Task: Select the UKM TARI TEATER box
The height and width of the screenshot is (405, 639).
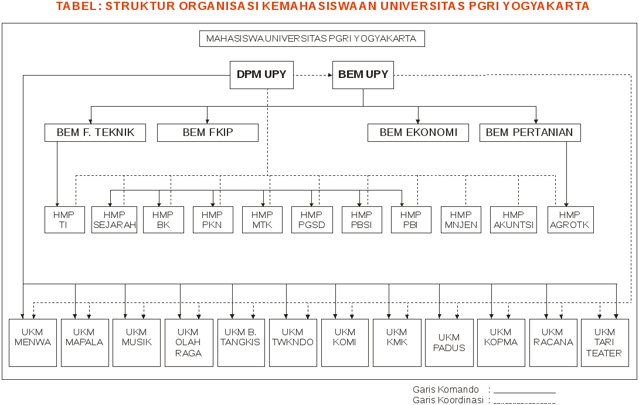Action: [605, 343]
